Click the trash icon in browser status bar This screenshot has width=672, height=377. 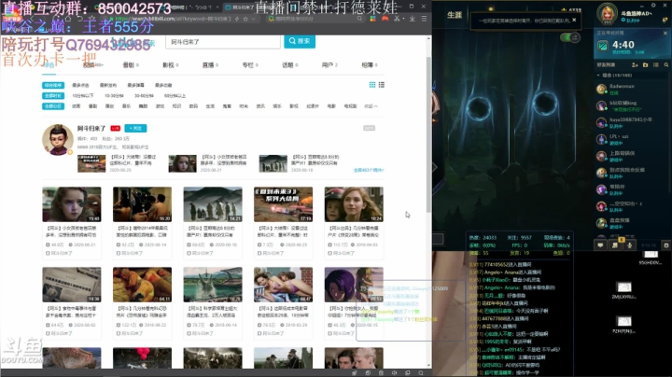tap(381, 372)
